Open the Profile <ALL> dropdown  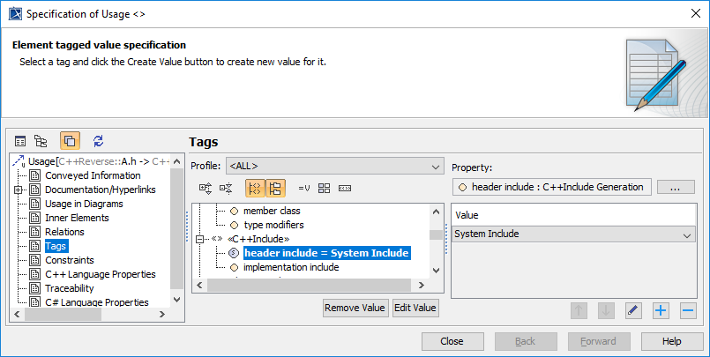334,166
